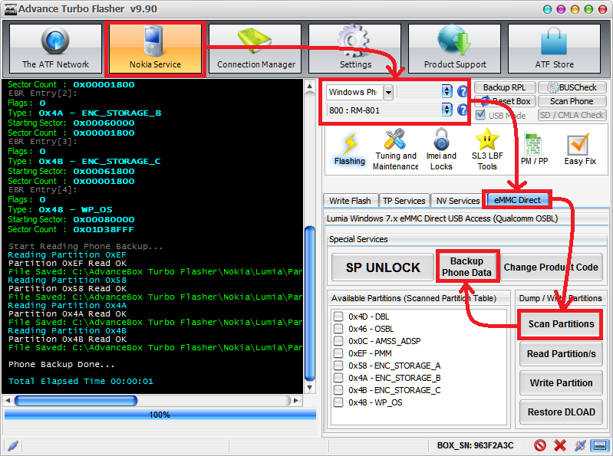613x456 pixels.
Task: Click the blue window icon in status bar
Action: point(600,445)
